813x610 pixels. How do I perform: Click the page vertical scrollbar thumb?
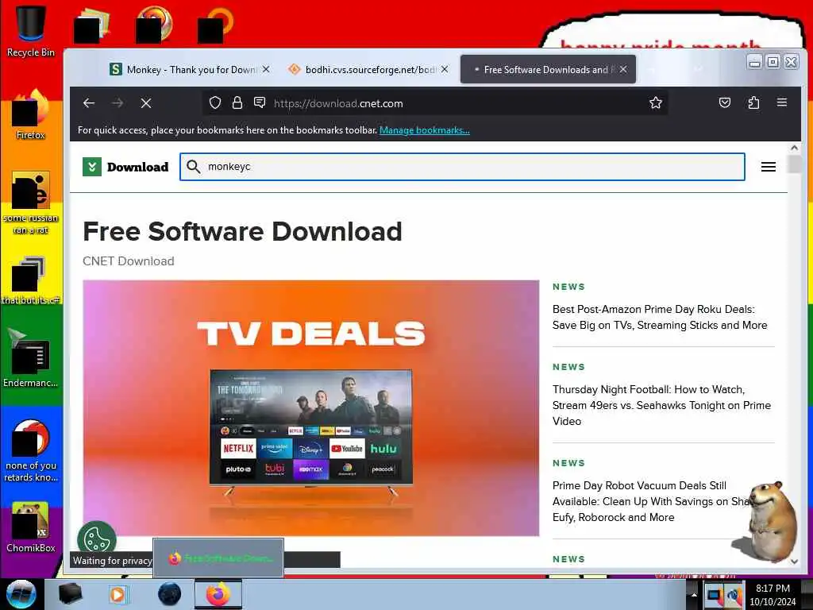click(794, 164)
